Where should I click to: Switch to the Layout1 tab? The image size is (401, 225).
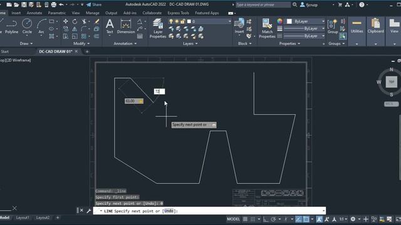[23, 217]
